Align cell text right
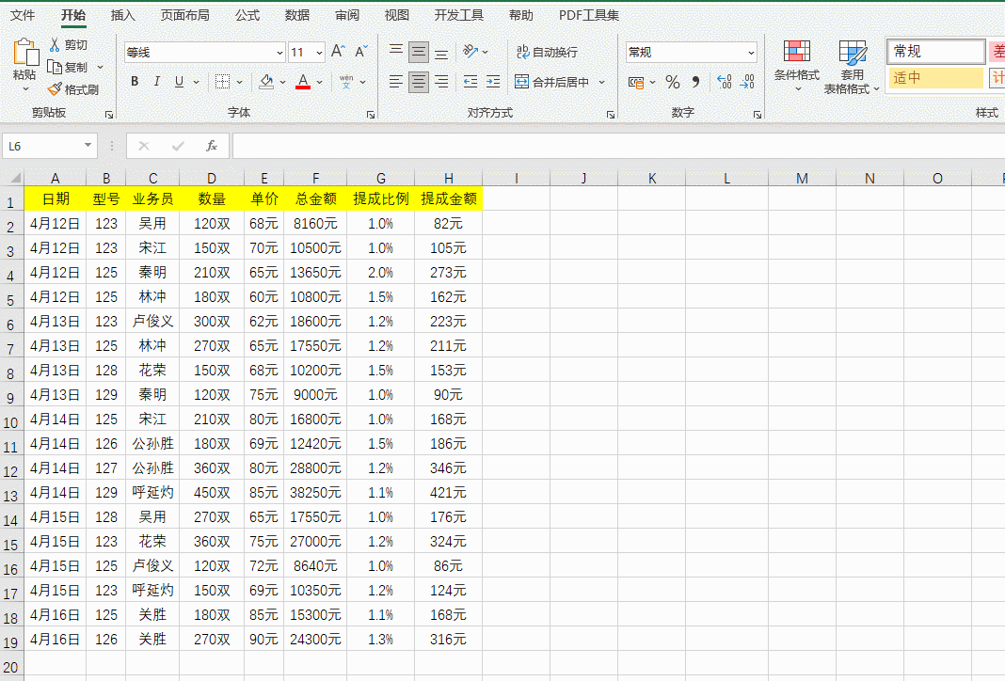1005x681 pixels. 441,81
